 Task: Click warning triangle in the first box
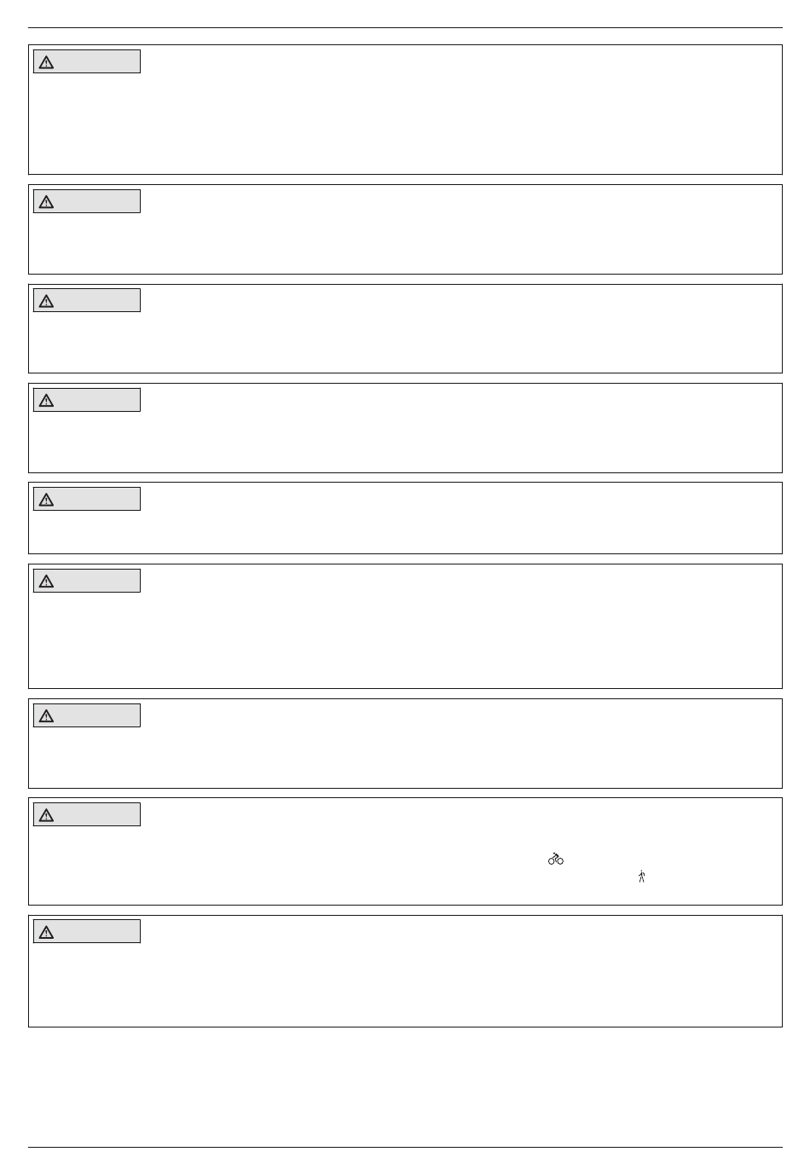click(46, 62)
